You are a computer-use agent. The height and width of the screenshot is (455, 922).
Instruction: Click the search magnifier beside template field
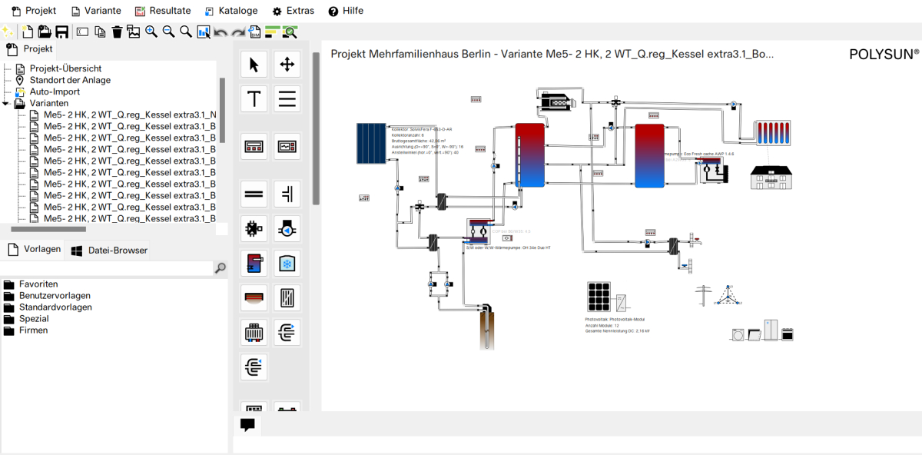tap(221, 268)
